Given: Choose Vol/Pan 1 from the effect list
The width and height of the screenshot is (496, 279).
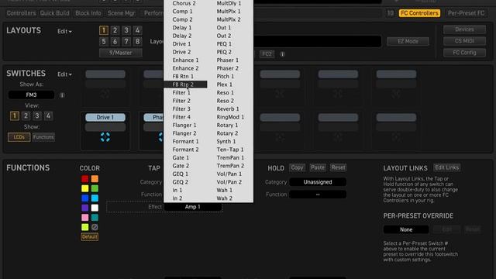Looking at the screenshot, I should coord(230,174).
